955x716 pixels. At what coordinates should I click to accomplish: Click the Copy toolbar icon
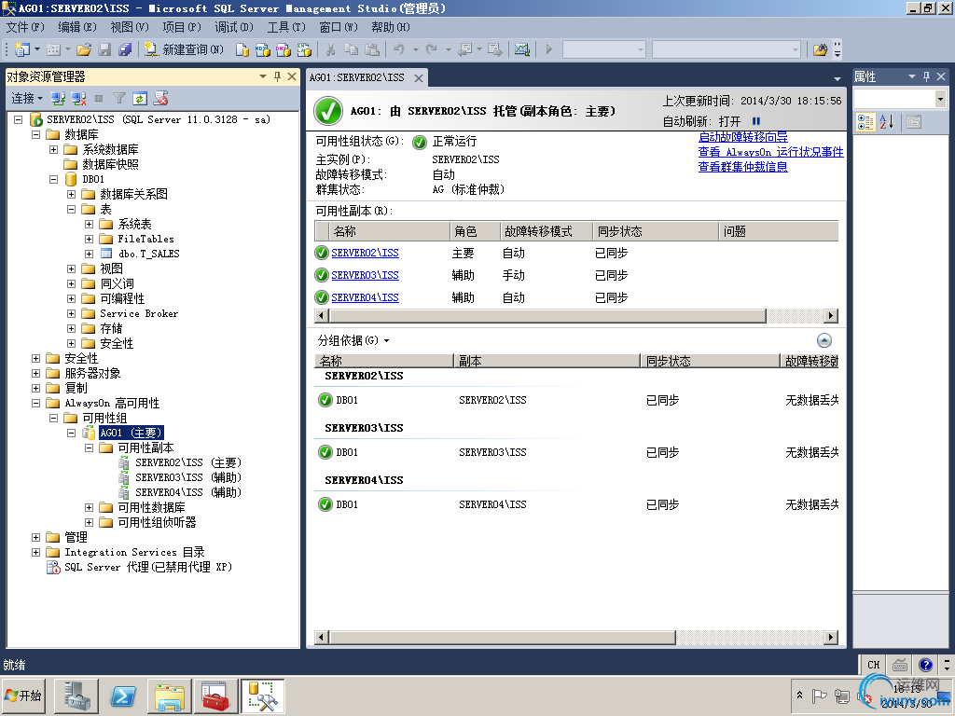click(352, 49)
